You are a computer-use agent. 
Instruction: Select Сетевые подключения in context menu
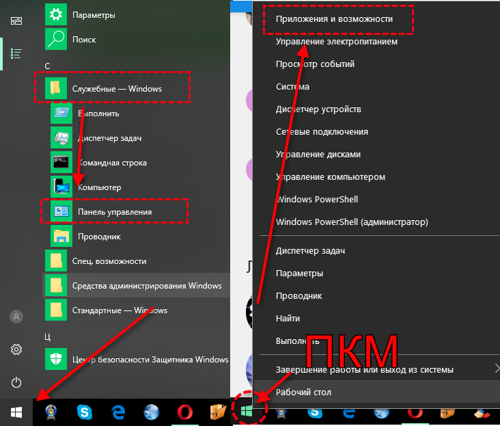pyautogui.click(x=322, y=131)
